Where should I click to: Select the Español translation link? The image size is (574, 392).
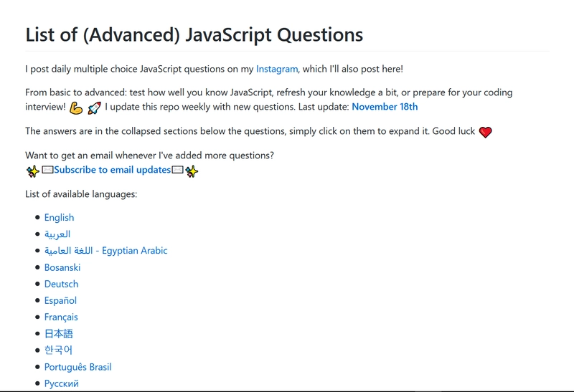click(x=60, y=300)
